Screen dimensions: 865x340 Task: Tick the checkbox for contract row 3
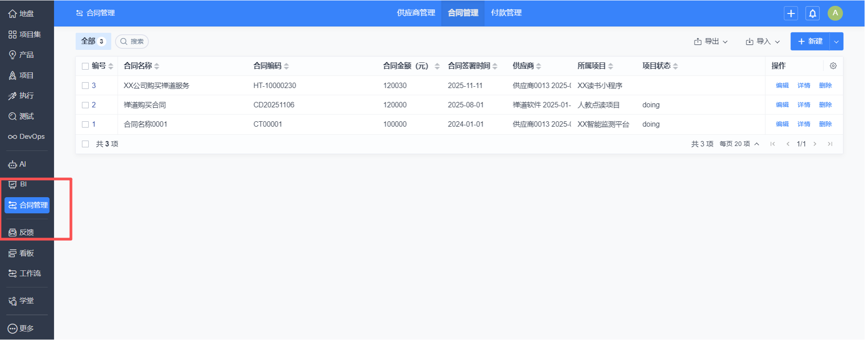(86, 86)
